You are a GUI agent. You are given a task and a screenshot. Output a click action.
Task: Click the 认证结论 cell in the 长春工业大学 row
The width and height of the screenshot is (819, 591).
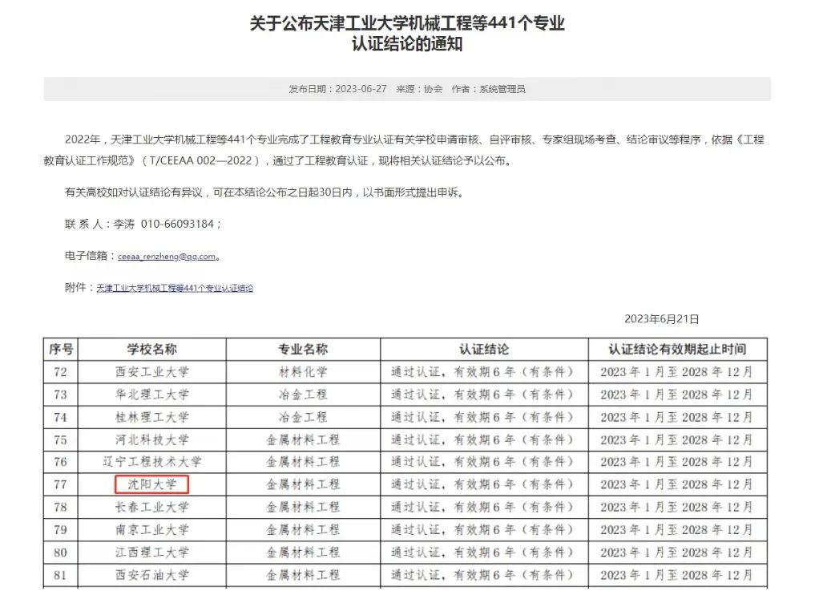482,507
